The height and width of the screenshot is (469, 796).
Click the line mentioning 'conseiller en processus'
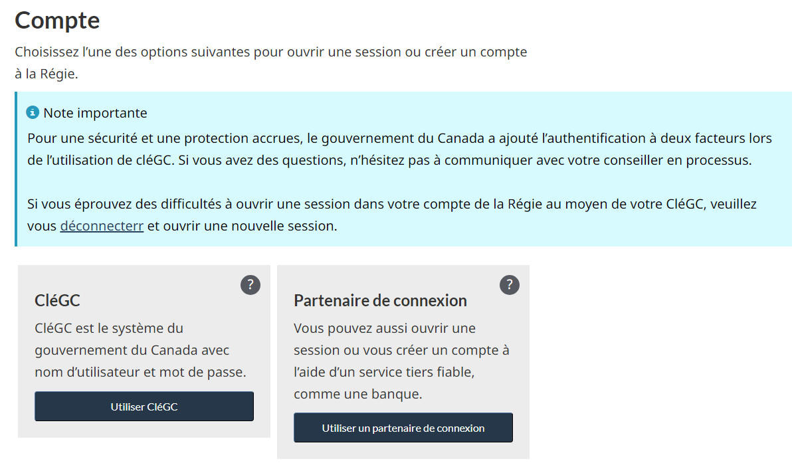coord(389,161)
